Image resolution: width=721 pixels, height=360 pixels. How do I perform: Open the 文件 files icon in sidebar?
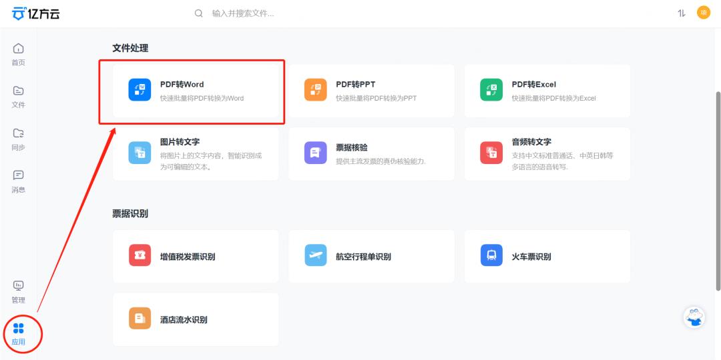(19, 91)
